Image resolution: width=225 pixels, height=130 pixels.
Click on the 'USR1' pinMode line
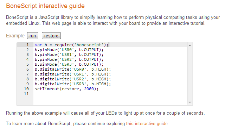tap(69, 55)
